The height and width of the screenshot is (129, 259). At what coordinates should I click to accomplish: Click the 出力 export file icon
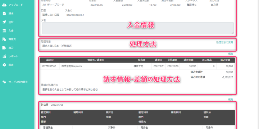click(x=4, y=48)
